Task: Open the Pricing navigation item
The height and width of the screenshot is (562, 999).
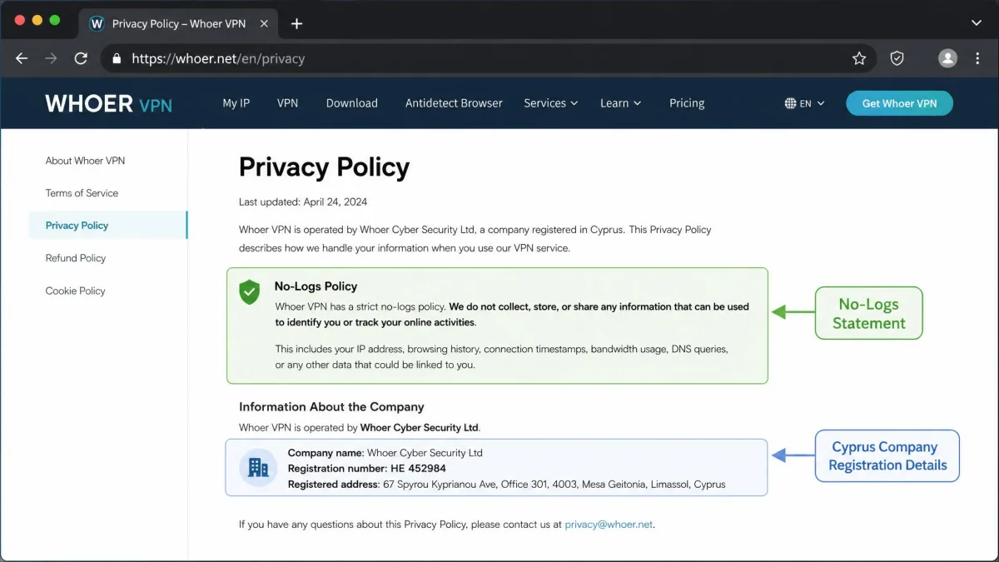Action: pos(687,103)
